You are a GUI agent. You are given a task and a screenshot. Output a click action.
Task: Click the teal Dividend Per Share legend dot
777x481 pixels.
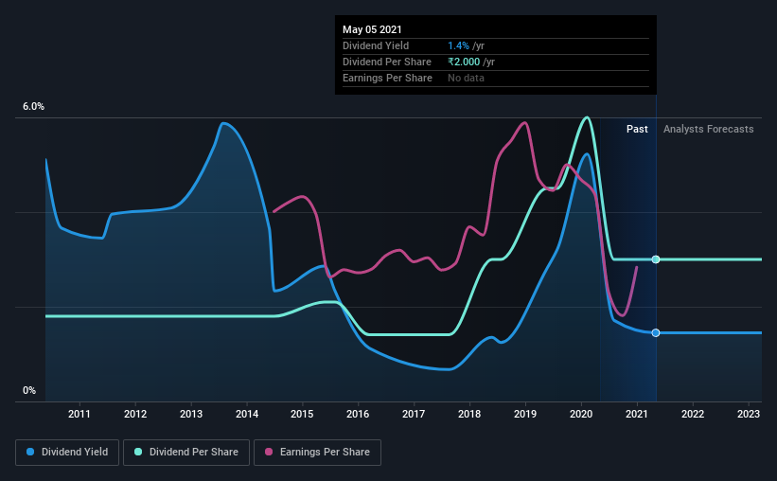tap(138, 452)
